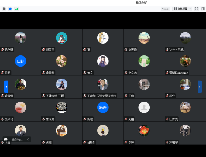The width and height of the screenshot is (206, 157).
Task: Enter fullscreen mode with the brackets icon
Action: 196,9
